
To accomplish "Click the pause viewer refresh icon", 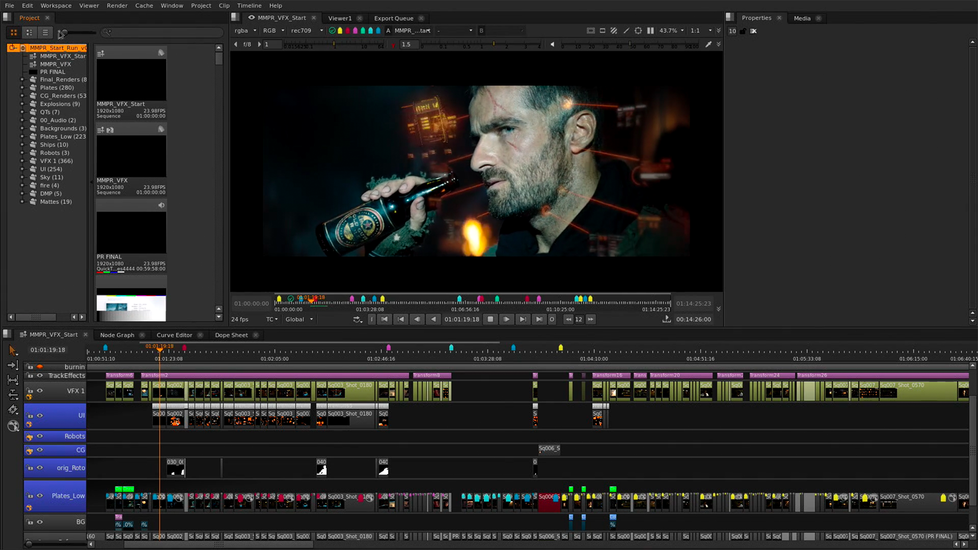I will click(x=650, y=31).
